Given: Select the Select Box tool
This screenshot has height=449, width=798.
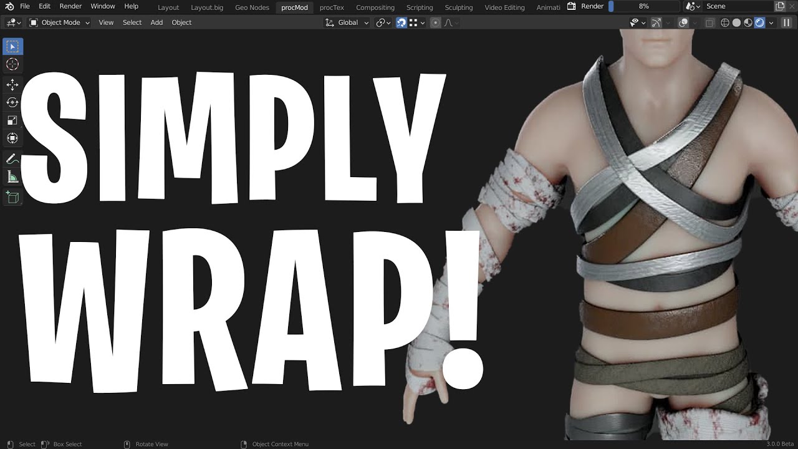Looking at the screenshot, I should [x=12, y=47].
